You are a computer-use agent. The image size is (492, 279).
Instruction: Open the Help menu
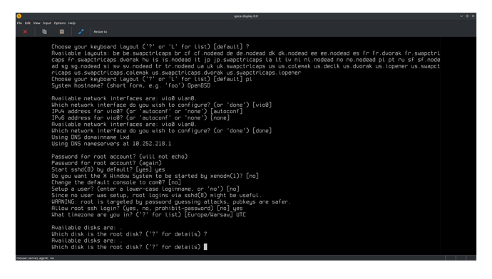coord(72,23)
